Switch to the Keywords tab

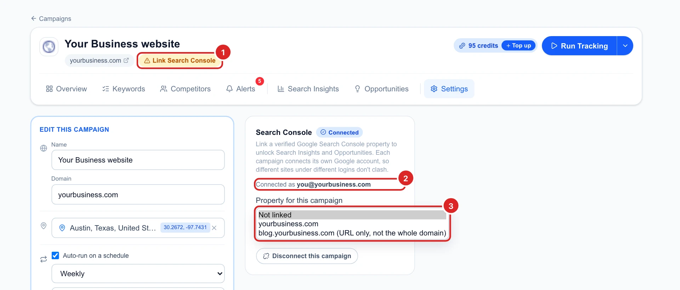point(124,89)
